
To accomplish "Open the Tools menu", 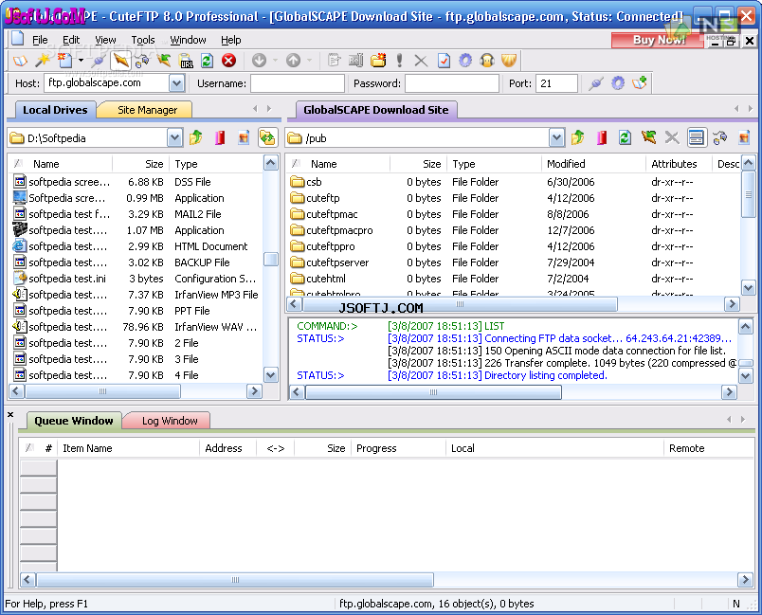I will (143, 40).
